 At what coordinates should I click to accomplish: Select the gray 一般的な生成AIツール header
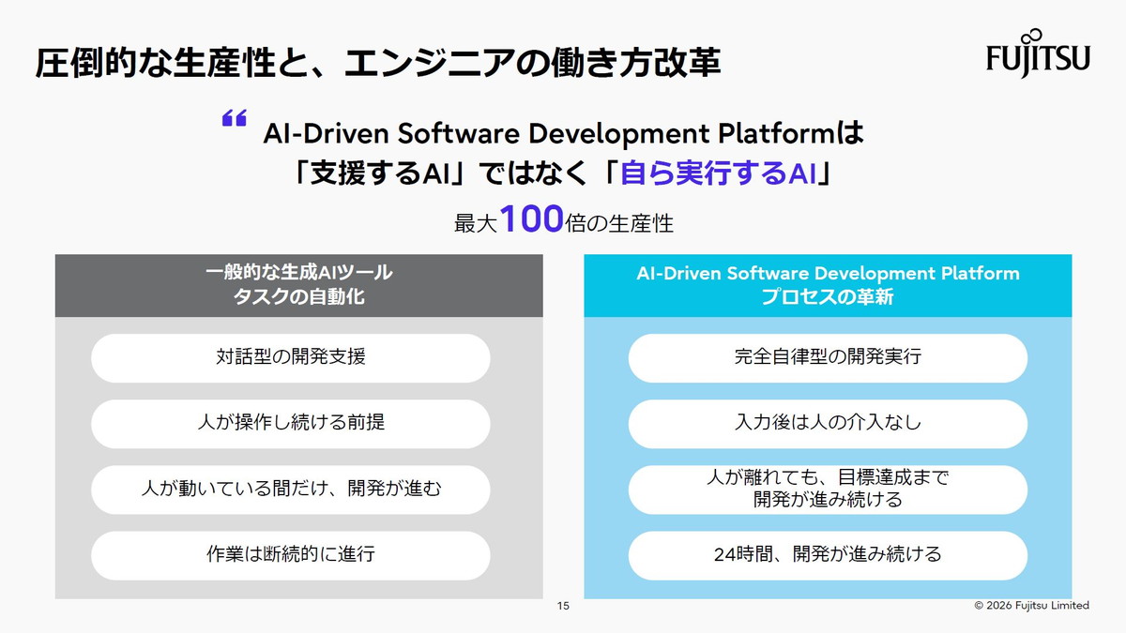[298, 270]
